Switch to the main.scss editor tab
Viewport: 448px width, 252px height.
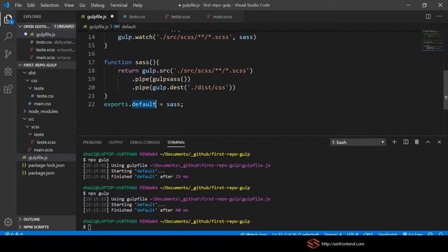point(223,17)
